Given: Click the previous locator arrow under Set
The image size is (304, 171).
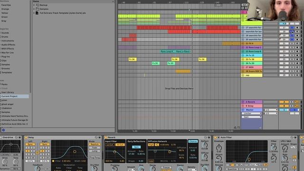Looking at the screenshot, I should [243, 8].
